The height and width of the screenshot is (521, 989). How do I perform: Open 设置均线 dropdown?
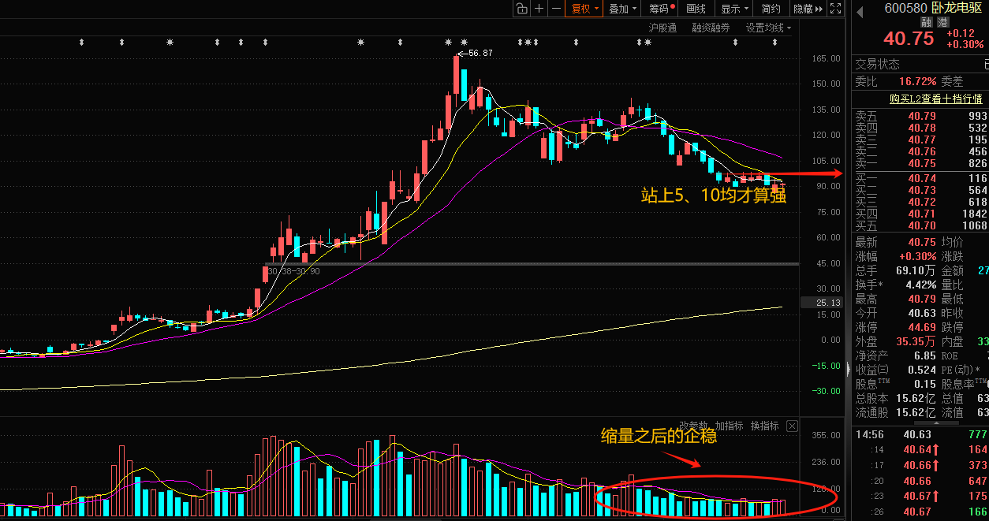(768, 28)
